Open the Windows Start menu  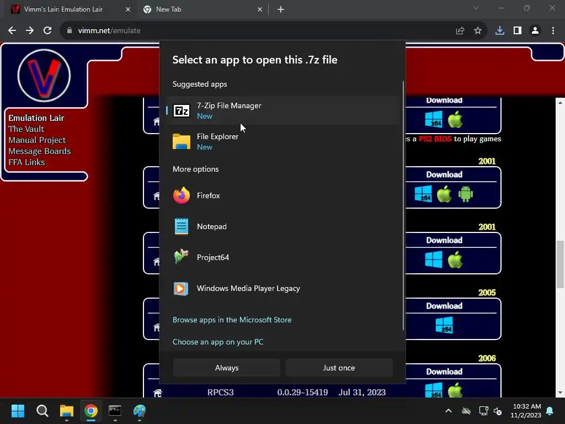click(18, 411)
